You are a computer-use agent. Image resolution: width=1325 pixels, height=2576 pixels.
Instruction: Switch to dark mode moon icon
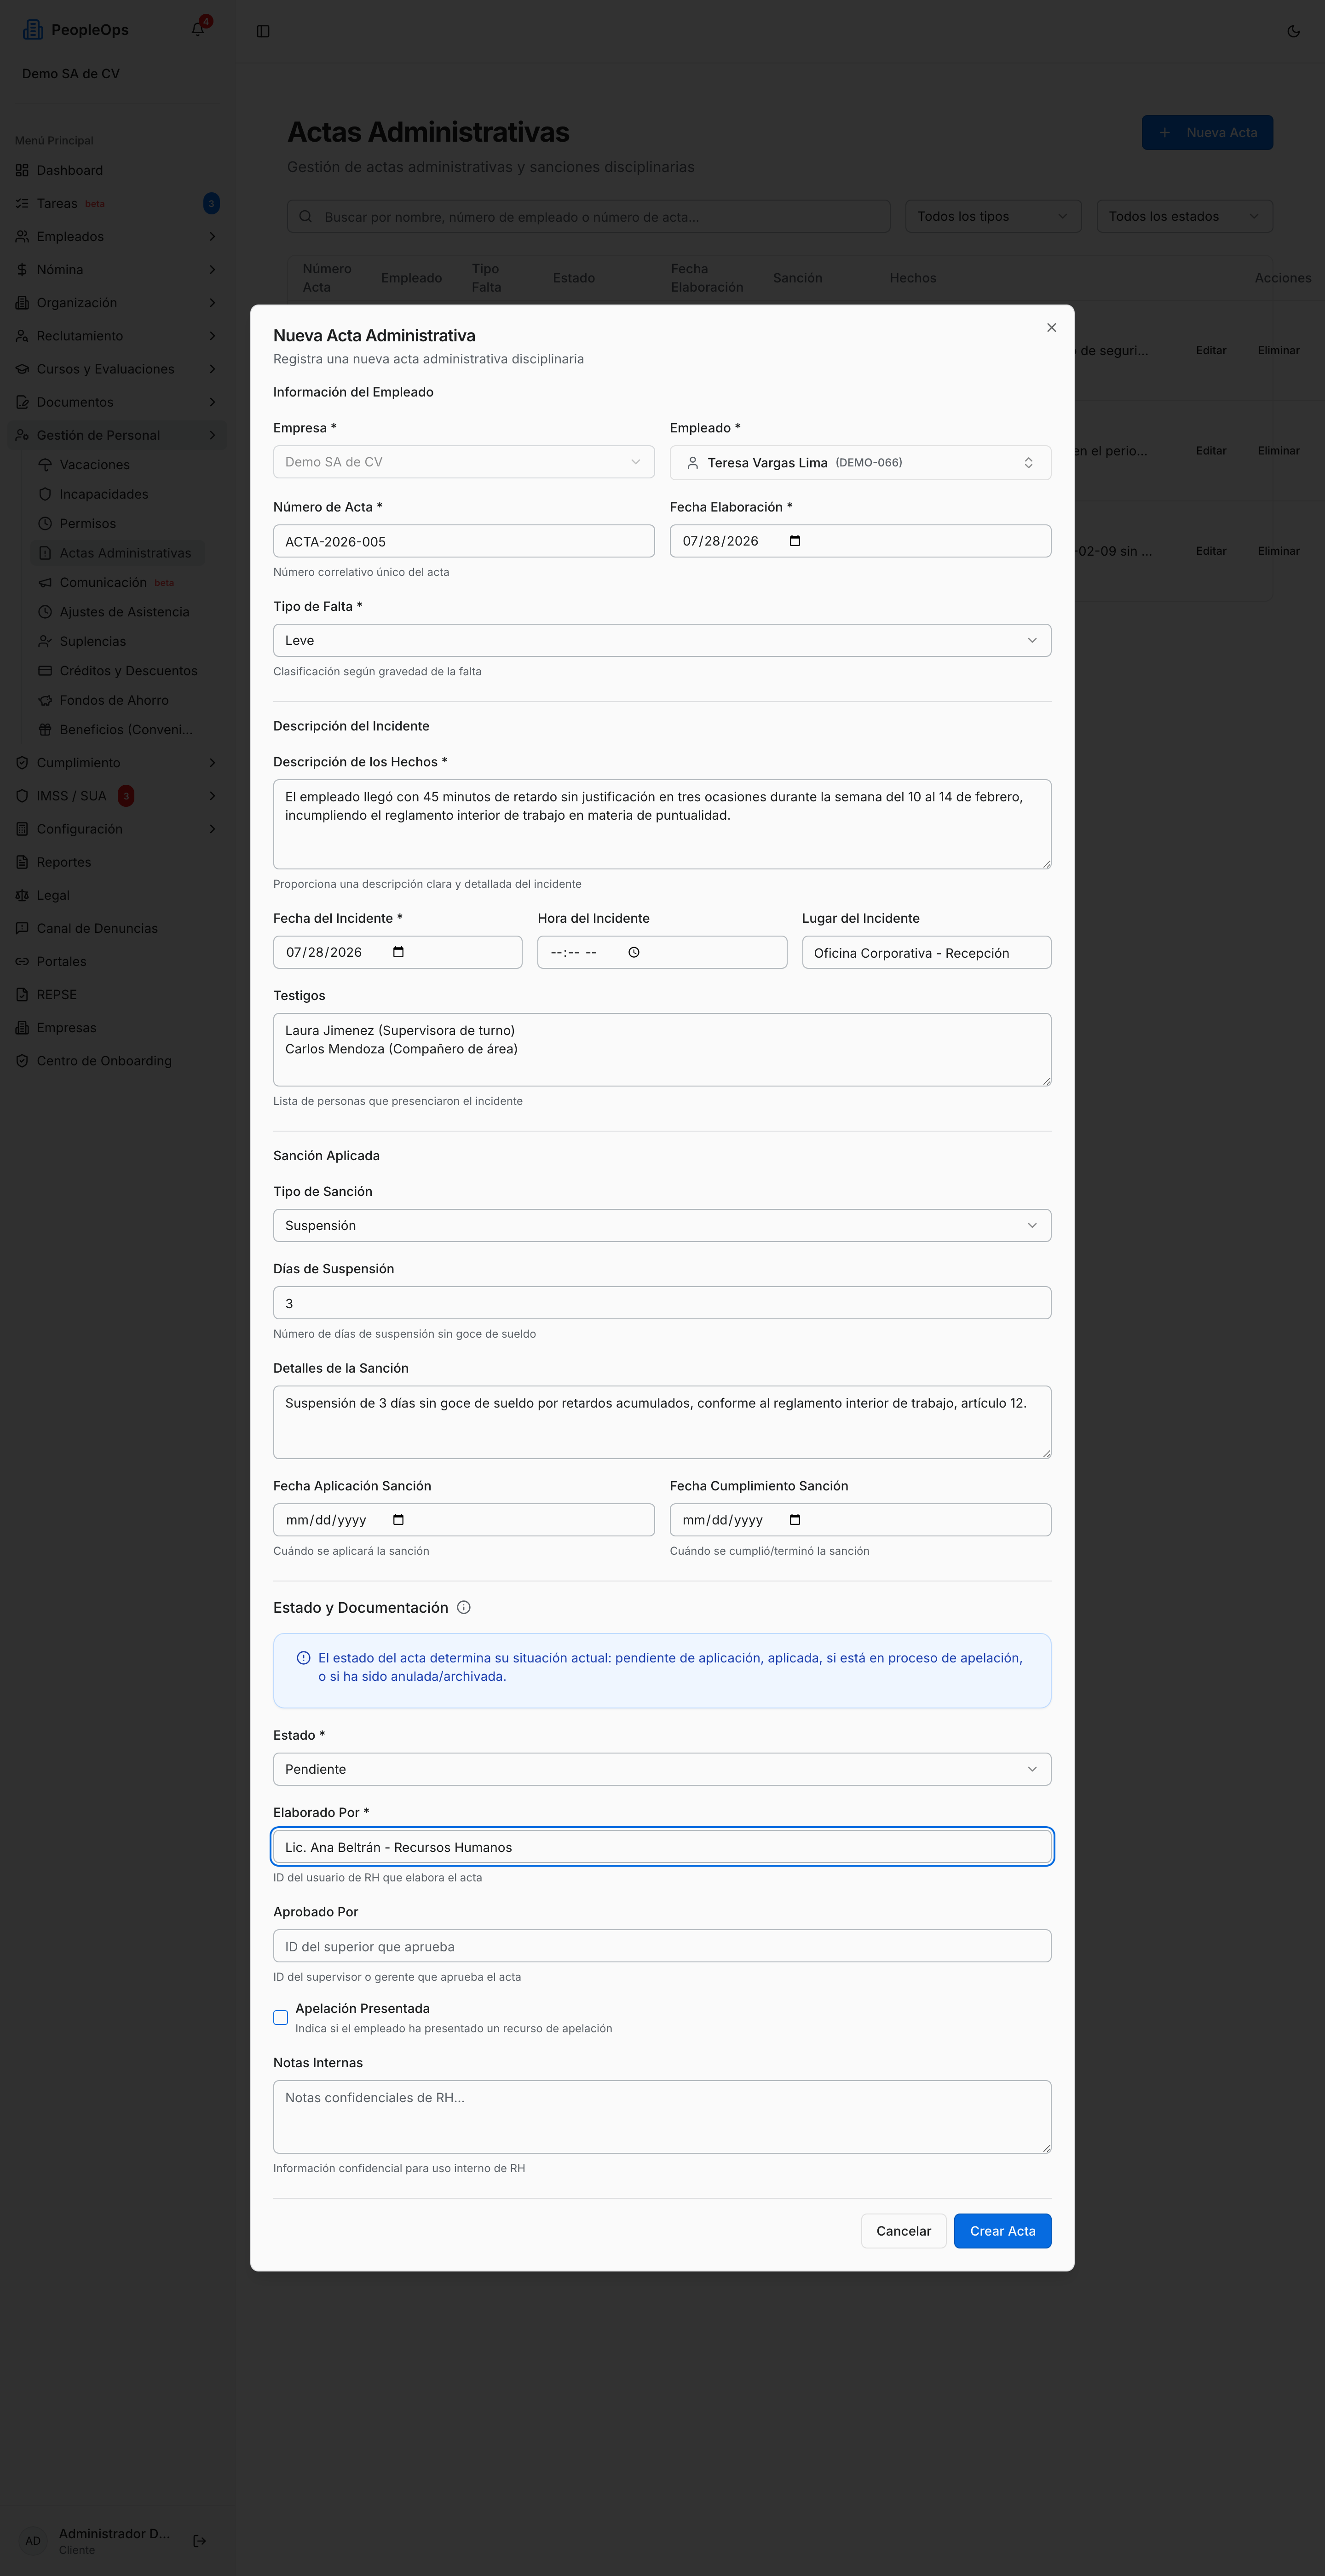pos(1293,31)
